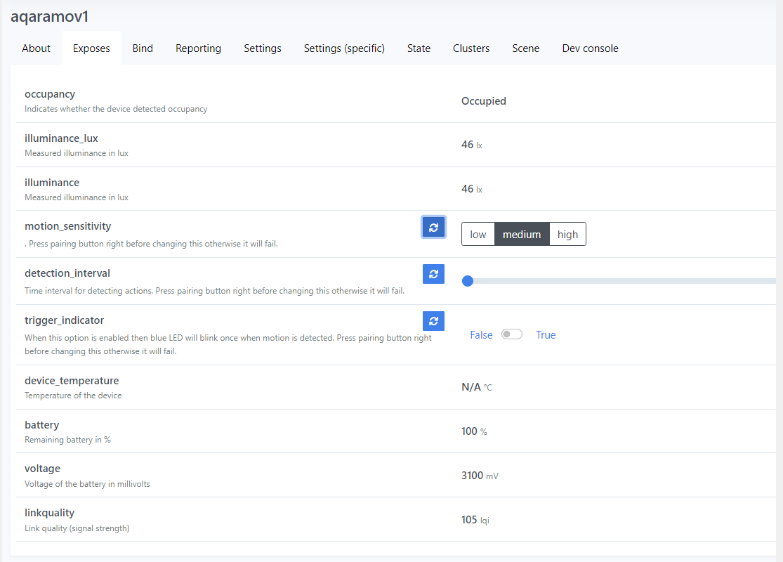Go to the Settings tab
This screenshot has height=562, width=783.
pyautogui.click(x=263, y=48)
